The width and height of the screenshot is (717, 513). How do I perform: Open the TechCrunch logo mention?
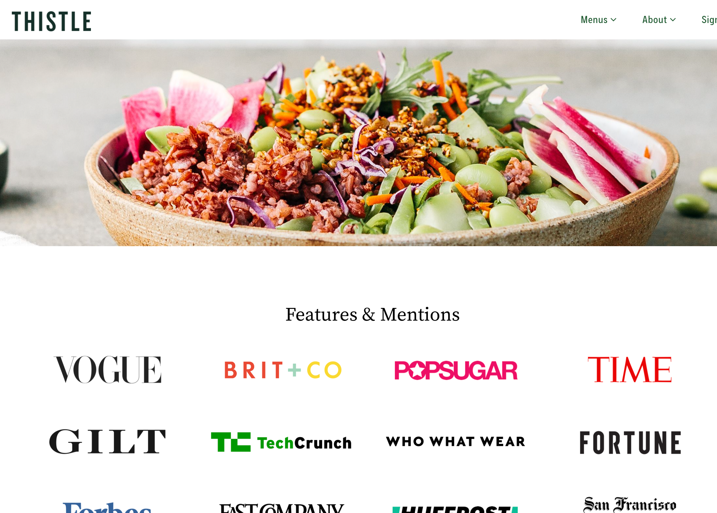281,442
